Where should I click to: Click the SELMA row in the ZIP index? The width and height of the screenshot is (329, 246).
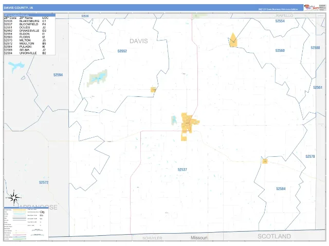(x=26, y=50)
